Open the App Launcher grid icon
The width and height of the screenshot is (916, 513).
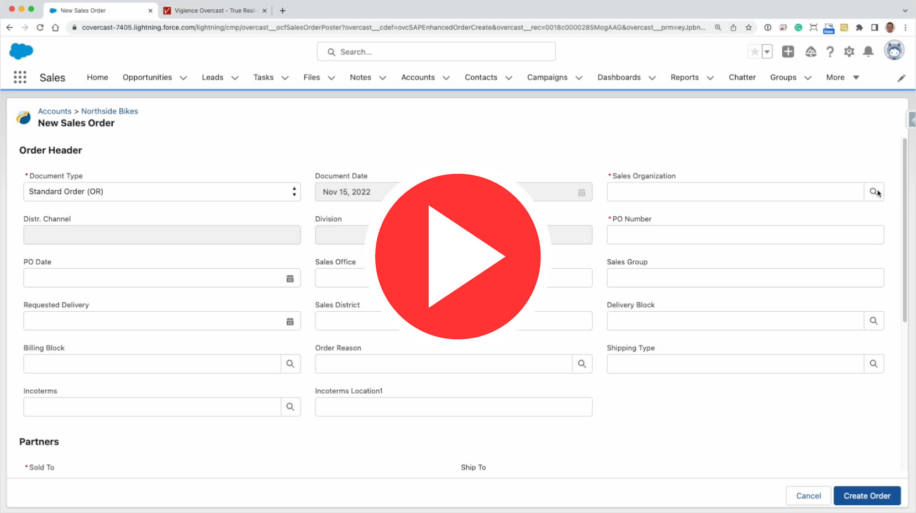tap(20, 77)
